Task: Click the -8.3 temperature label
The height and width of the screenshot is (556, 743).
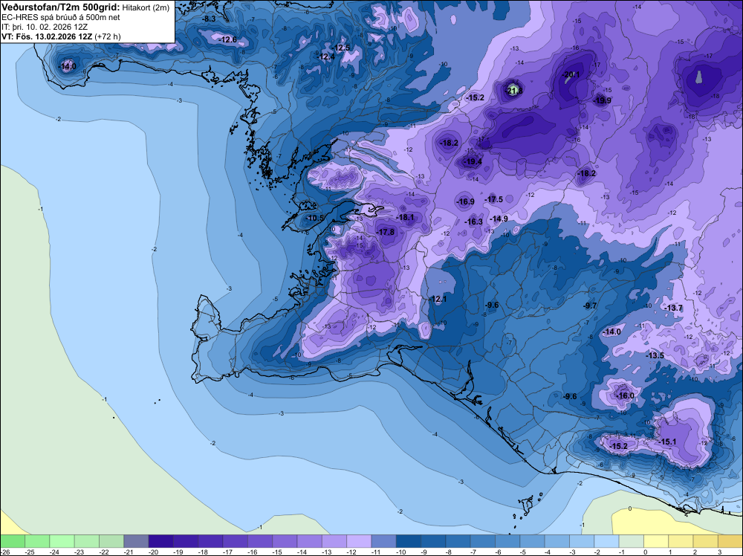Action: pos(209,19)
